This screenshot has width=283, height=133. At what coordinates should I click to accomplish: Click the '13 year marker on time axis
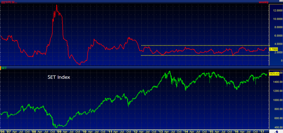pos(160,131)
